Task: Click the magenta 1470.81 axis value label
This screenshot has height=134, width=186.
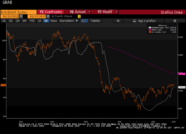Action: pos(182,74)
